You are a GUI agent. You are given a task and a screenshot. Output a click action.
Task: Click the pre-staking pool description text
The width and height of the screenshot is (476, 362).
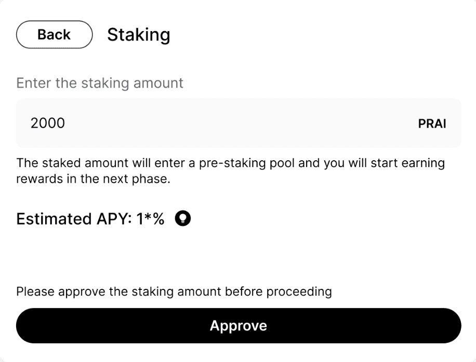[x=230, y=171]
